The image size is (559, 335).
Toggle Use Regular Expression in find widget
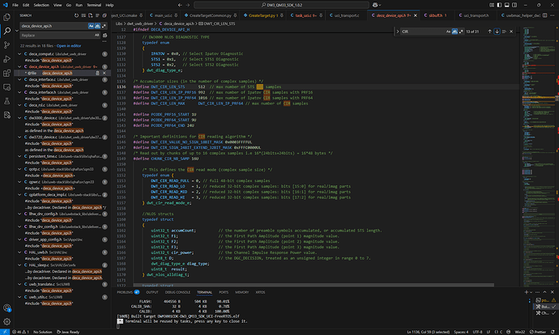(x=461, y=32)
